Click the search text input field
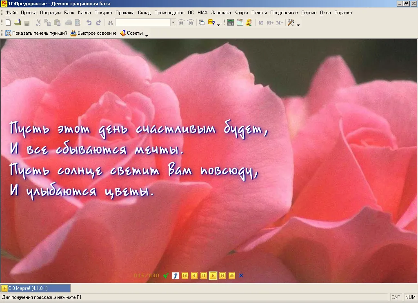The height and width of the screenshot is (303, 418). tap(143, 23)
